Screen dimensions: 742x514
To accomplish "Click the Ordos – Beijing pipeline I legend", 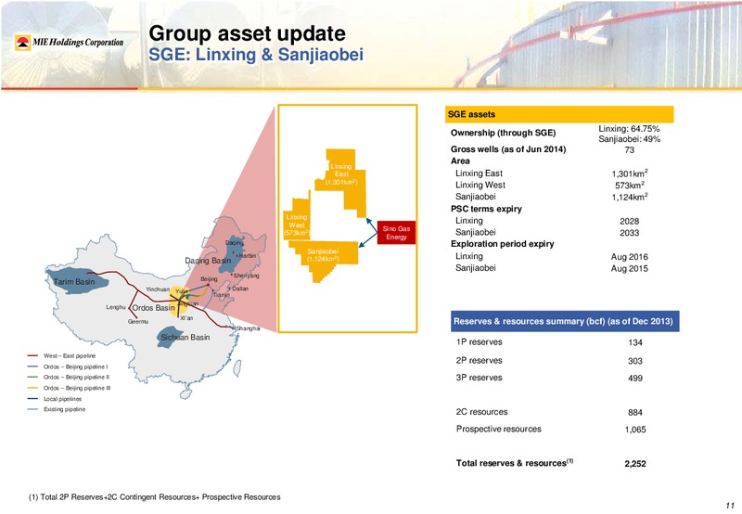I will coord(68,366).
